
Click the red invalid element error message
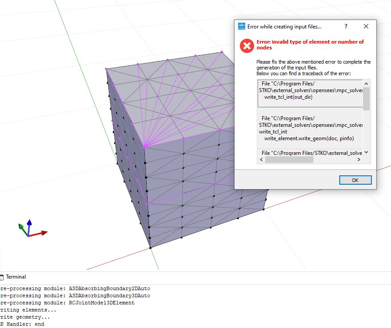point(310,45)
